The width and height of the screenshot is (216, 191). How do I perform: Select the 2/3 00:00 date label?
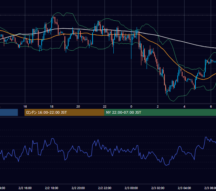131,188
